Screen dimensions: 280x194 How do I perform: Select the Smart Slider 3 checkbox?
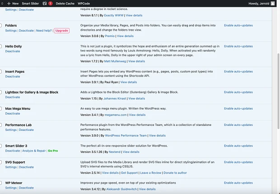0,146
